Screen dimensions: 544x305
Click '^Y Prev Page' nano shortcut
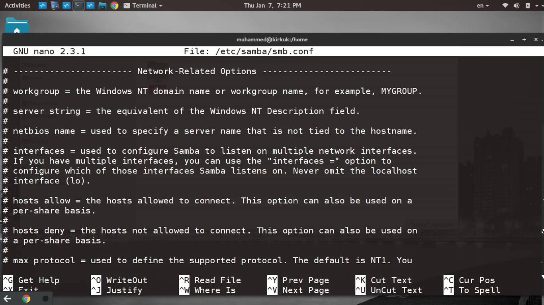click(x=298, y=280)
